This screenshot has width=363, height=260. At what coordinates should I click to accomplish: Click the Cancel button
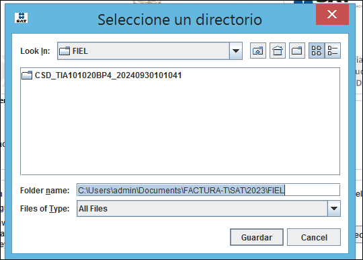coord(314,237)
